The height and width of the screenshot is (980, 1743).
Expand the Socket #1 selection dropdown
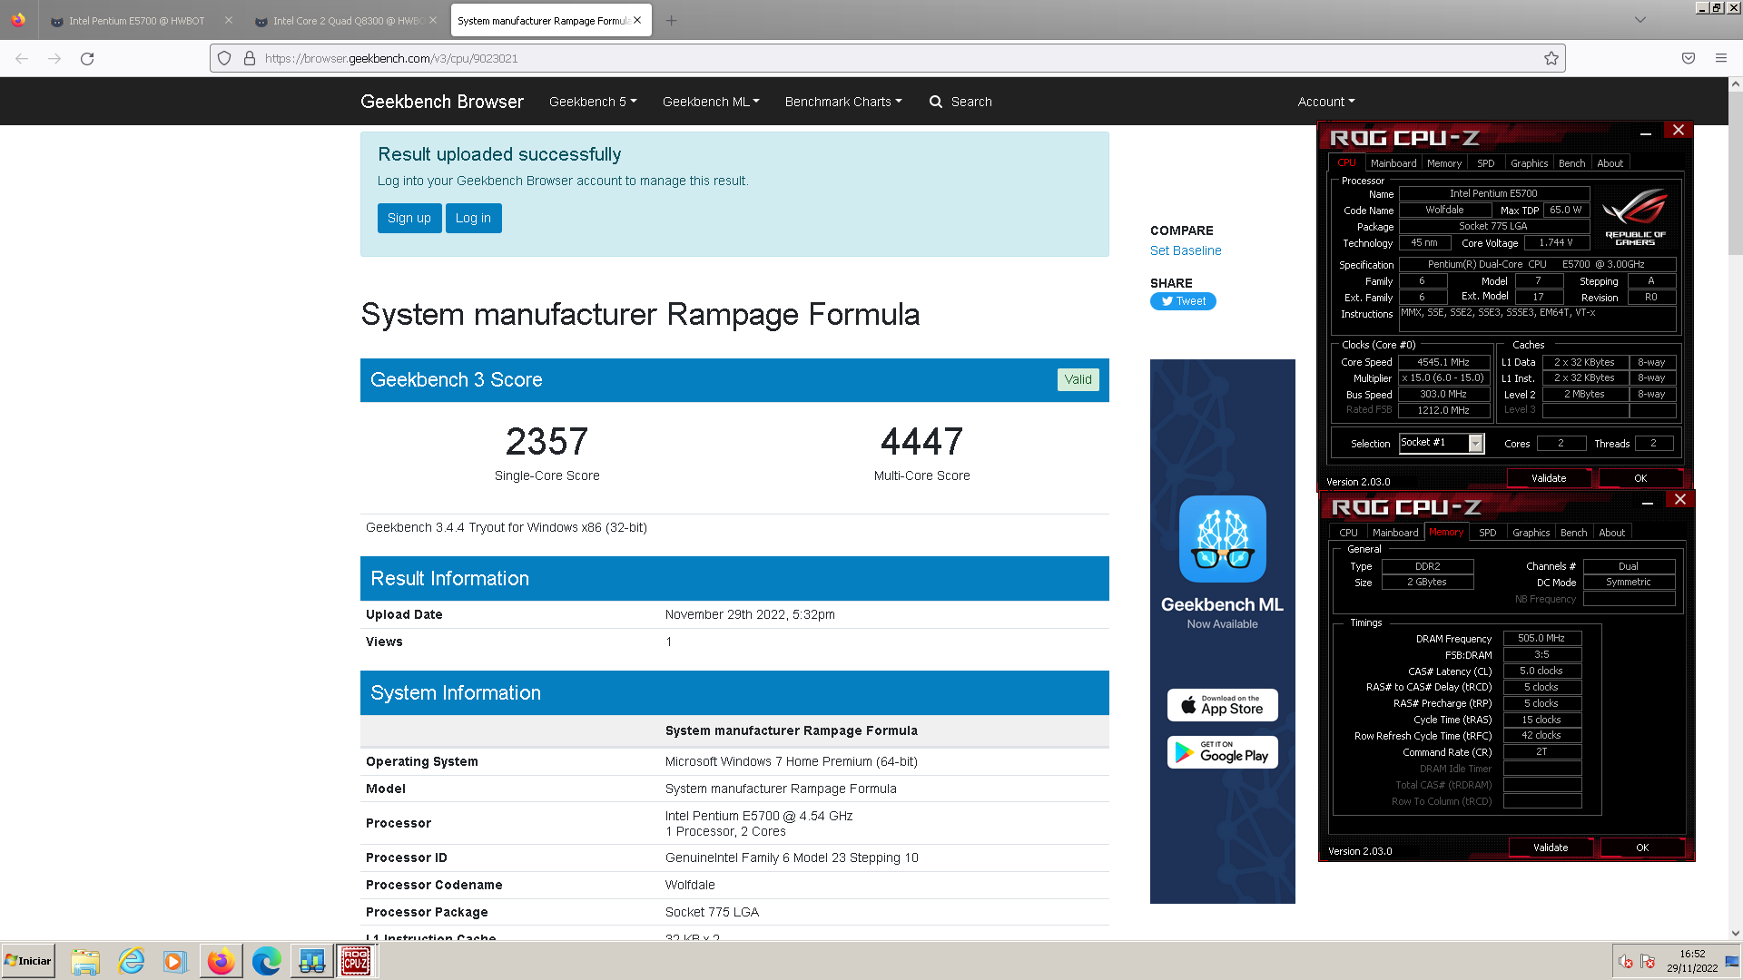(1476, 443)
